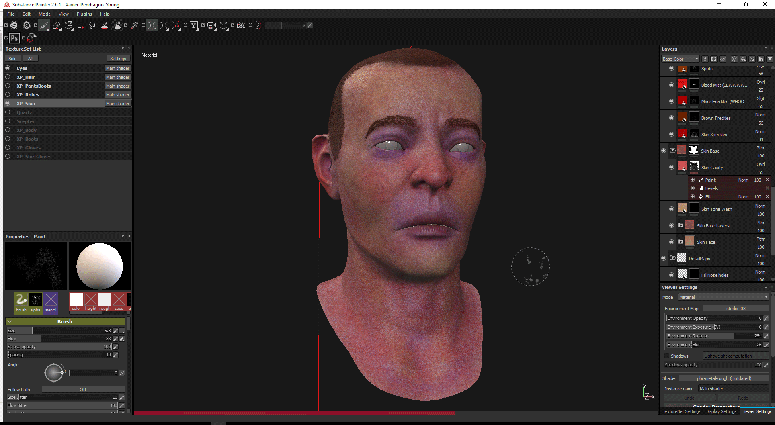
Task: Collapse the Skin Base folder
Action: tap(672, 151)
